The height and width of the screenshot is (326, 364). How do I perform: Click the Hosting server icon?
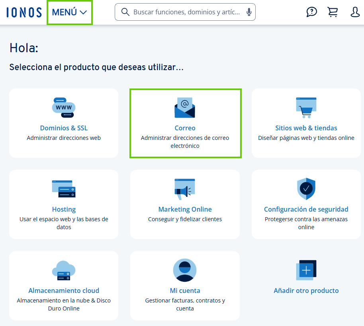click(64, 189)
